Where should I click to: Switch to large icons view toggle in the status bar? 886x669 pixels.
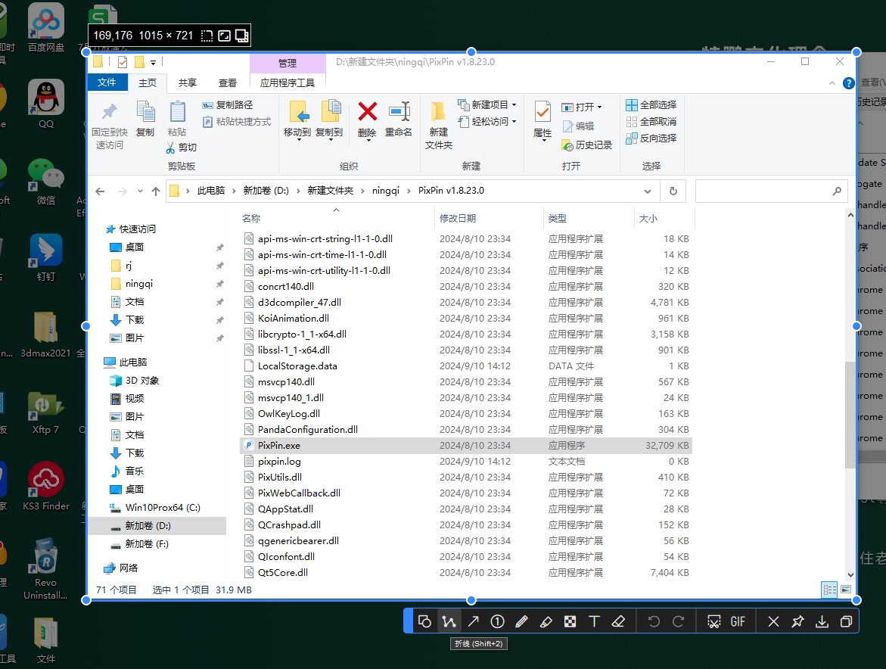click(846, 590)
